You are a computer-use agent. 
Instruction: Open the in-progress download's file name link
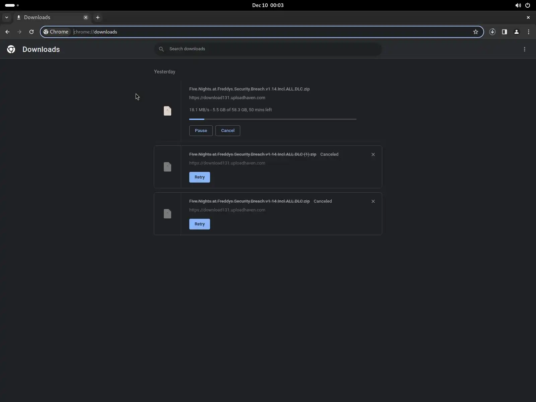click(x=250, y=89)
